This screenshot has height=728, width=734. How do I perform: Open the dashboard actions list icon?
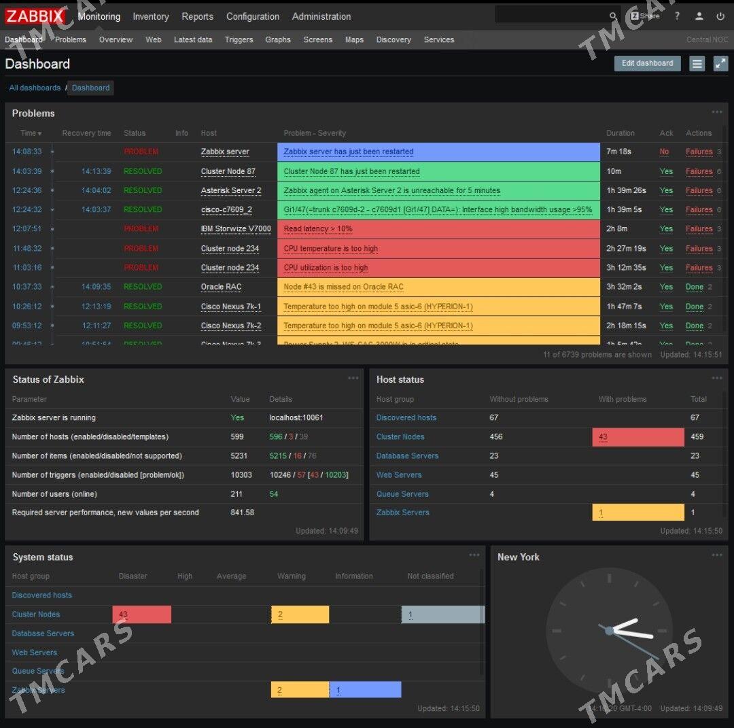pyautogui.click(x=697, y=63)
